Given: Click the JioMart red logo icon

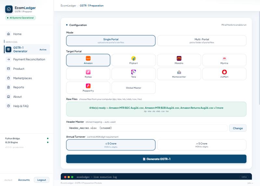Looking at the screenshot, I should point(224,72).
